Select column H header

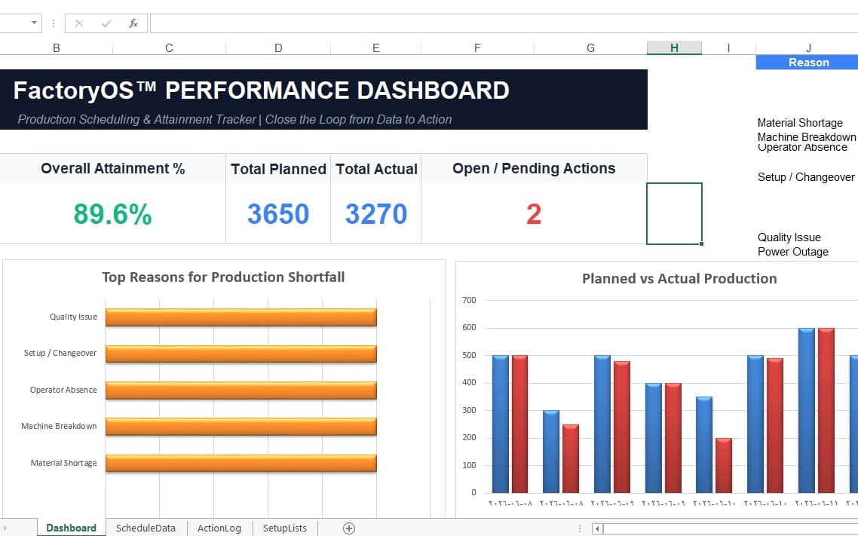674,48
